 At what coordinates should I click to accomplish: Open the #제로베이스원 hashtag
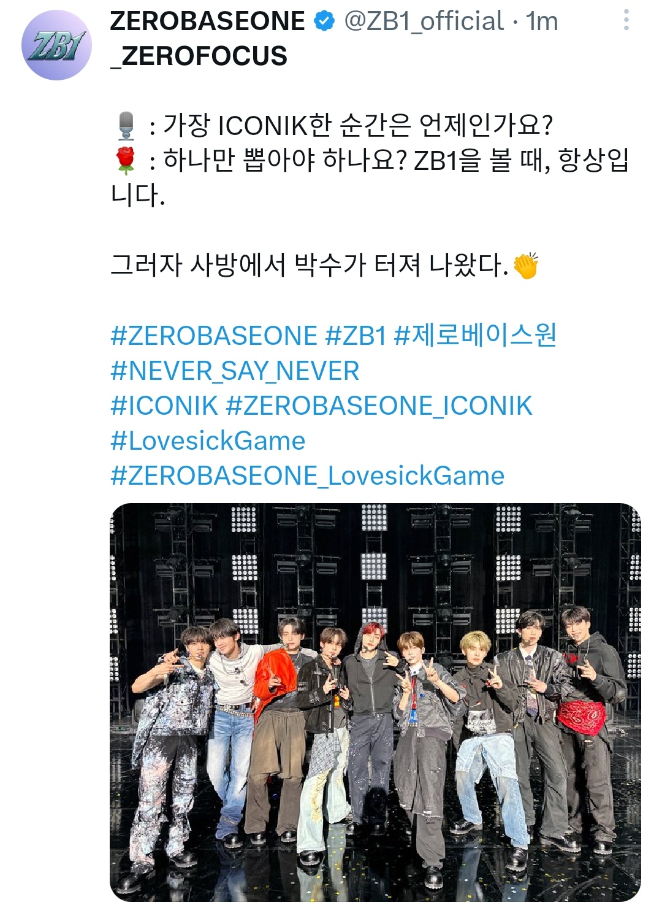click(475, 336)
